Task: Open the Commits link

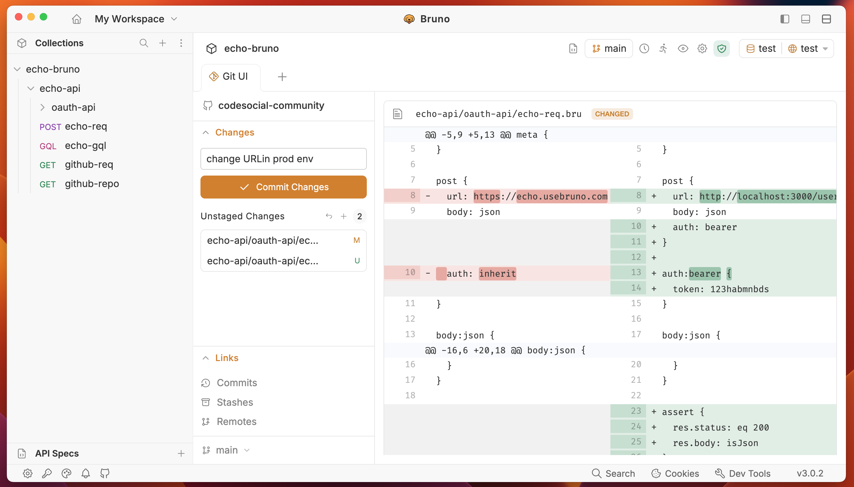Action: tap(236, 383)
